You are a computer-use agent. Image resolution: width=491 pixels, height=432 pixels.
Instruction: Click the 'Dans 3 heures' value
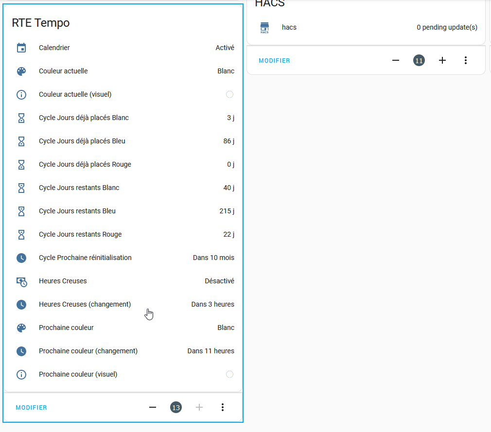tap(212, 304)
